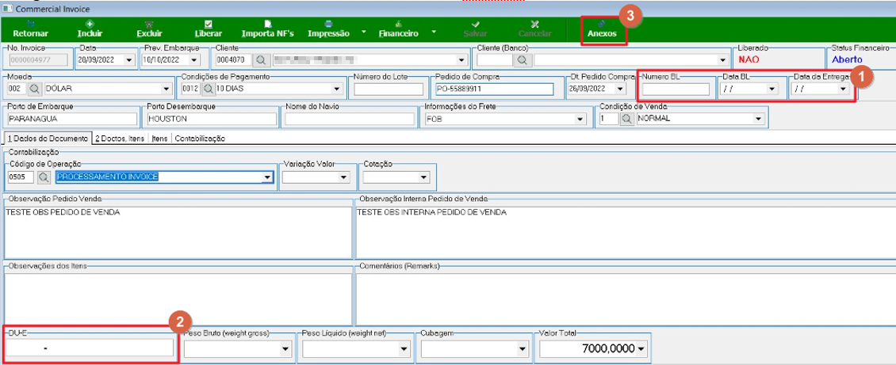The image size is (896, 365).
Task: Click Incluir to add an invoice
Action: 90,29
